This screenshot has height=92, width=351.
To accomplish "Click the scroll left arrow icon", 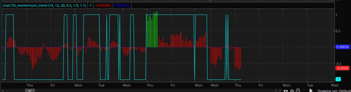I will [276, 90].
